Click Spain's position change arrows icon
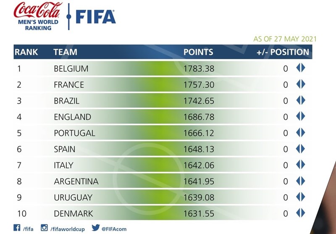Image resolution: width=336 pixels, height=234 pixels. [300, 149]
